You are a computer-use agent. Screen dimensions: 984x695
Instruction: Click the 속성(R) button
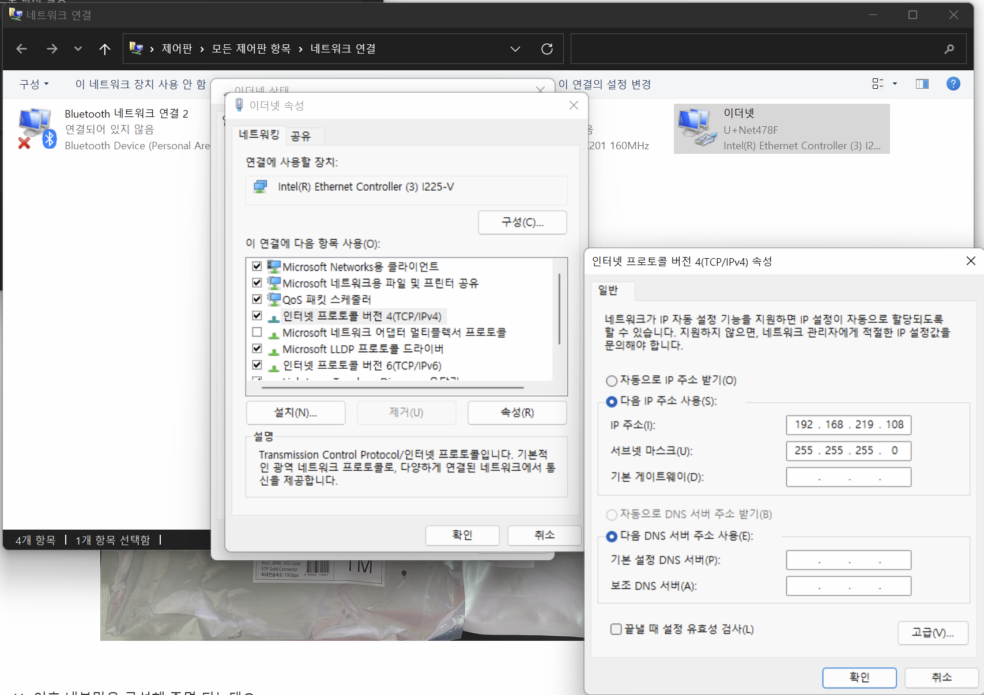point(517,413)
